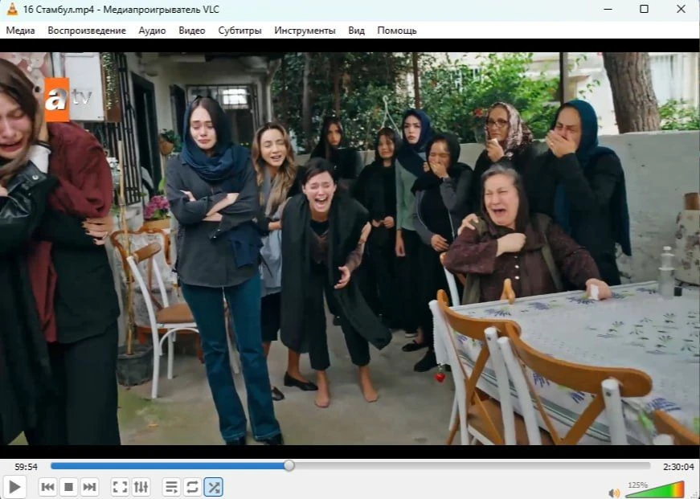
Task: Disable the active shuffle button
Action: [214, 487]
